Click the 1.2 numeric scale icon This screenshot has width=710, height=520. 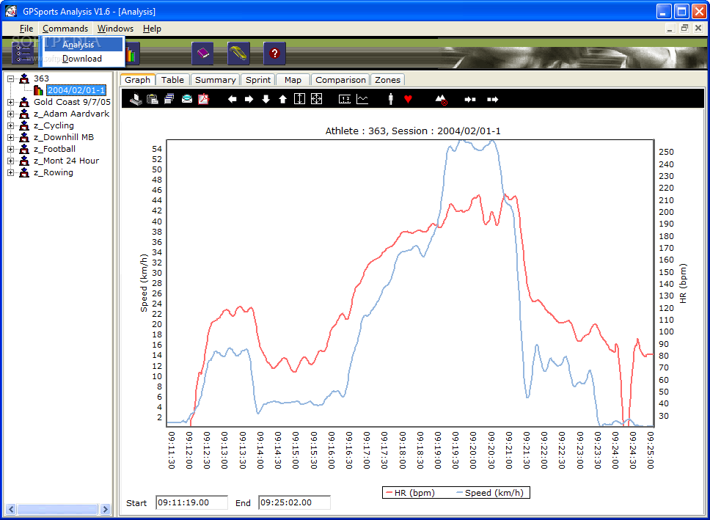pyautogui.click(x=345, y=99)
